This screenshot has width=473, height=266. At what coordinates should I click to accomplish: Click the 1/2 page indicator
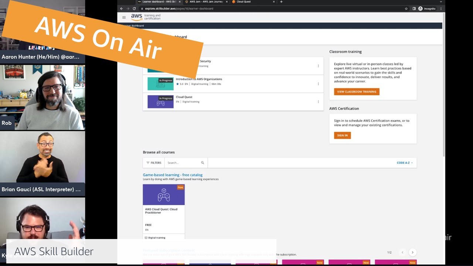pos(389,252)
